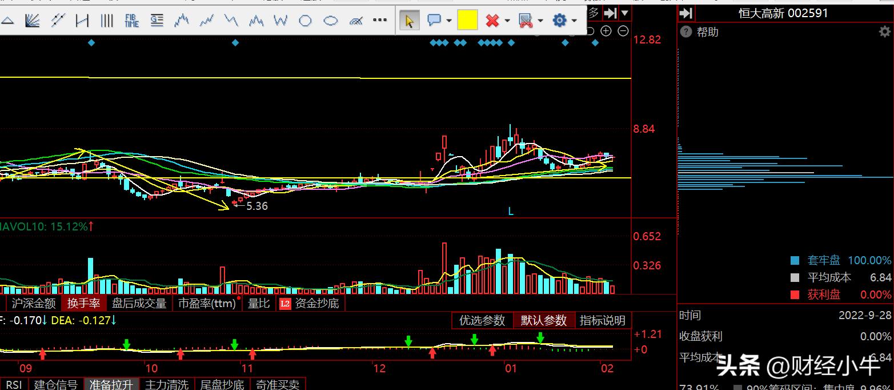The width and height of the screenshot is (894, 390).
Task: Toggle the 默认参数 parameter option
Action: point(543,320)
